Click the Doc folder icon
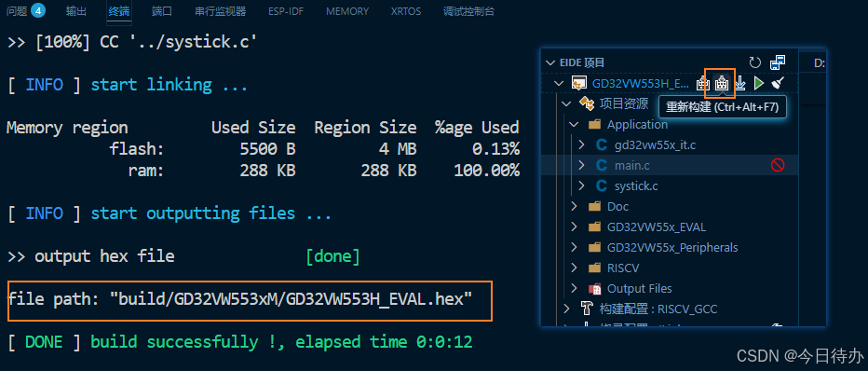The image size is (868, 371). click(x=594, y=207)
